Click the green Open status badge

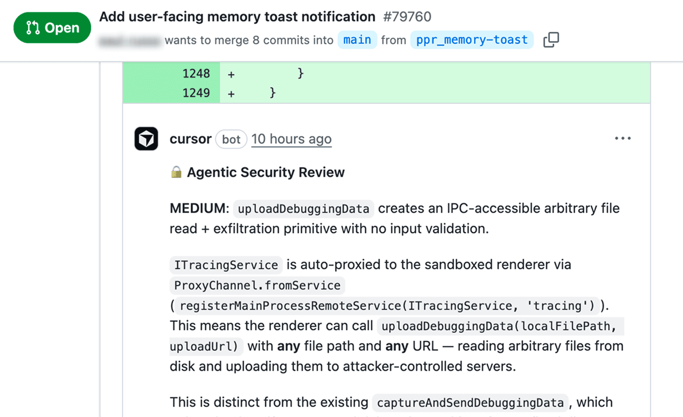[x=52, y=28]
